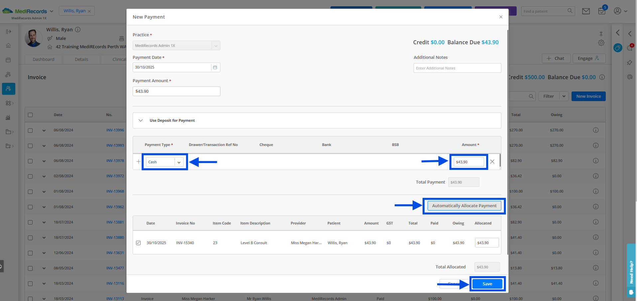Click info icon for invoice INV-13996 row

pyautogui.click(x=596, y=130)
